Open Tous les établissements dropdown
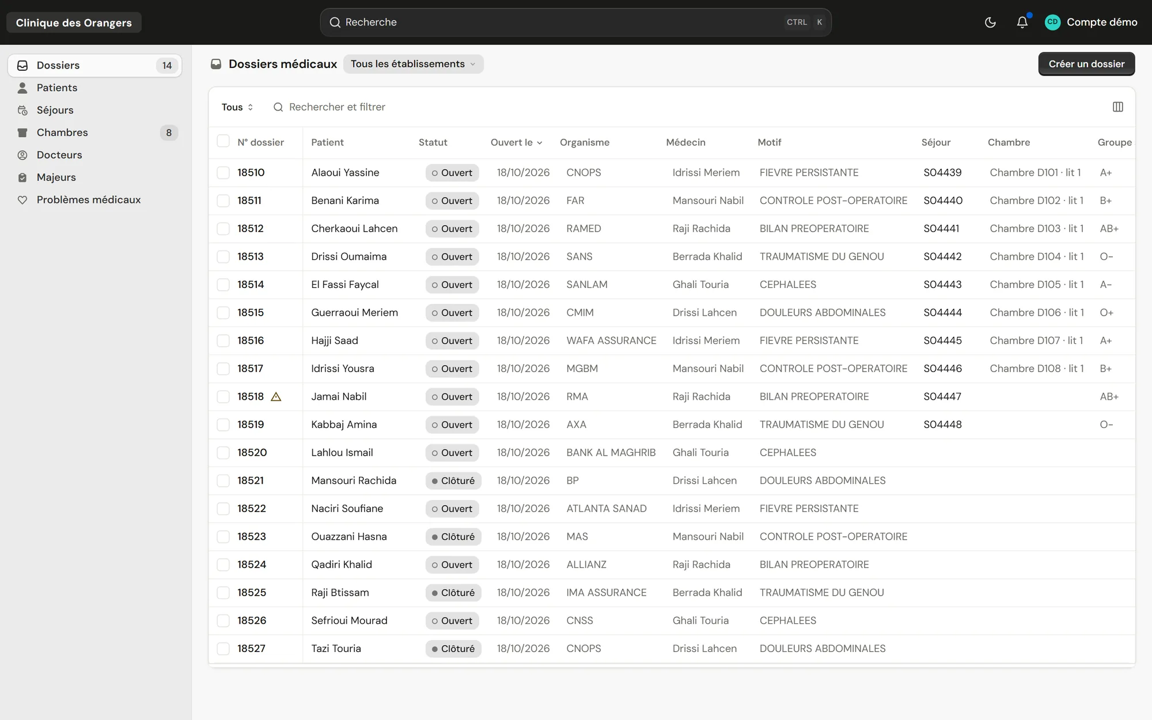 [x=413, y=64]
